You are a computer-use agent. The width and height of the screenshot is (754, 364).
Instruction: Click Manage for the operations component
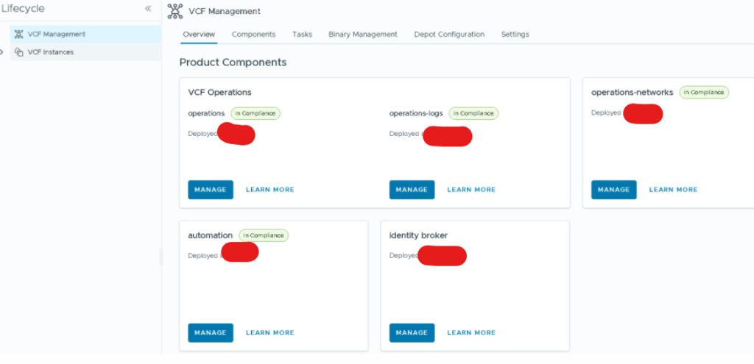click(211, 190)
